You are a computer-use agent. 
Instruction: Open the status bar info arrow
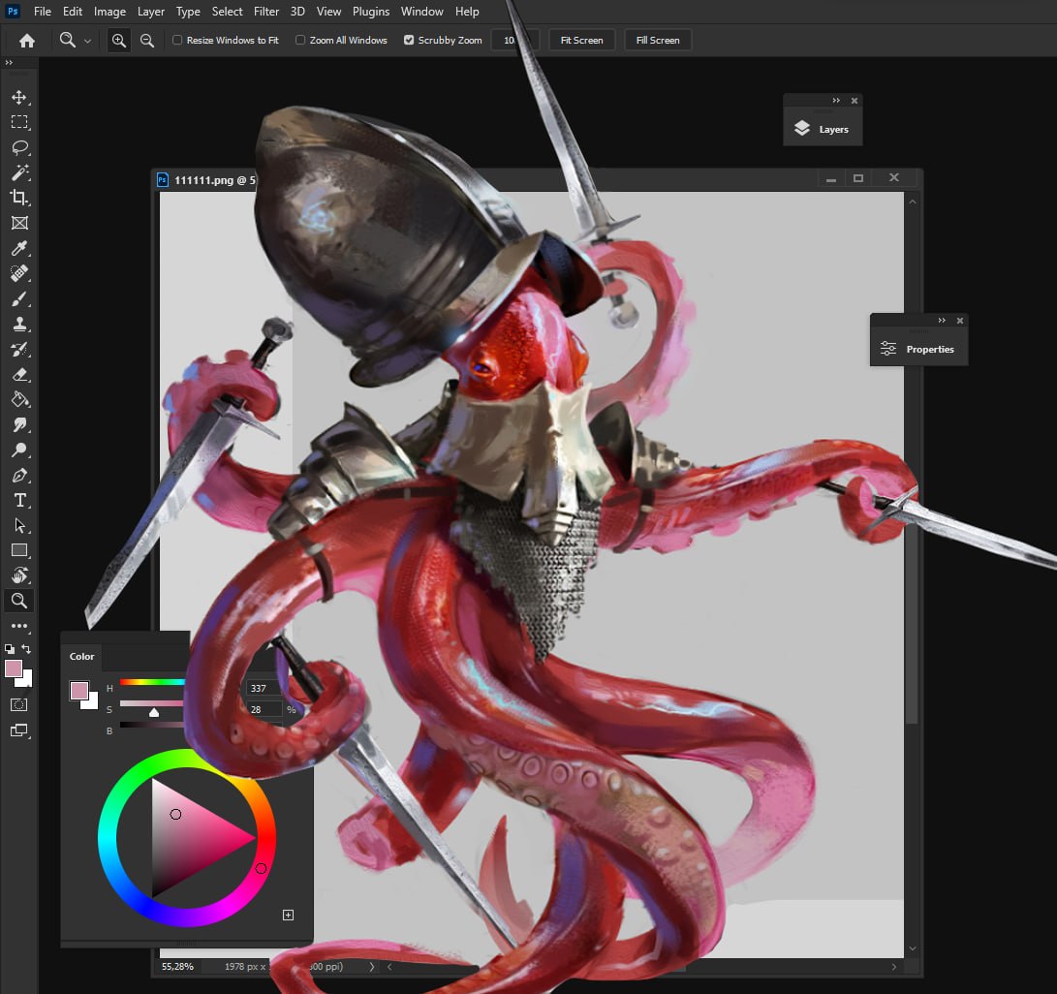click(x=371, y=966)
